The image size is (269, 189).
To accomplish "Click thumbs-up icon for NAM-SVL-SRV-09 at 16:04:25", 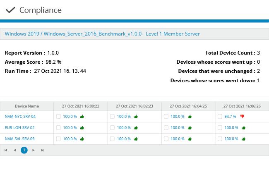I will [x=190, y=139].
